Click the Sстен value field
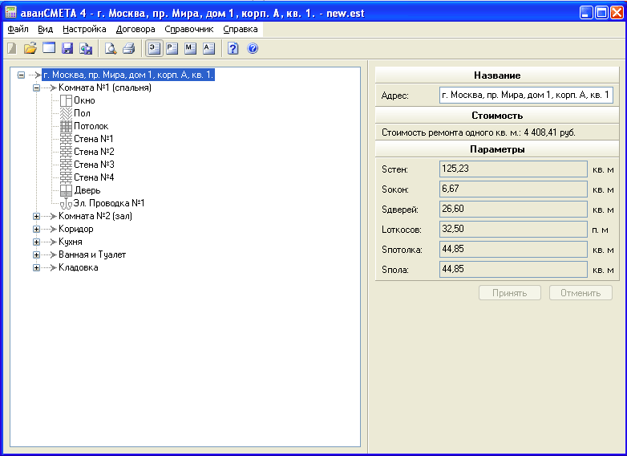This screenshot has height=456, width=627. pyautogui.click(x=513, y=169)
